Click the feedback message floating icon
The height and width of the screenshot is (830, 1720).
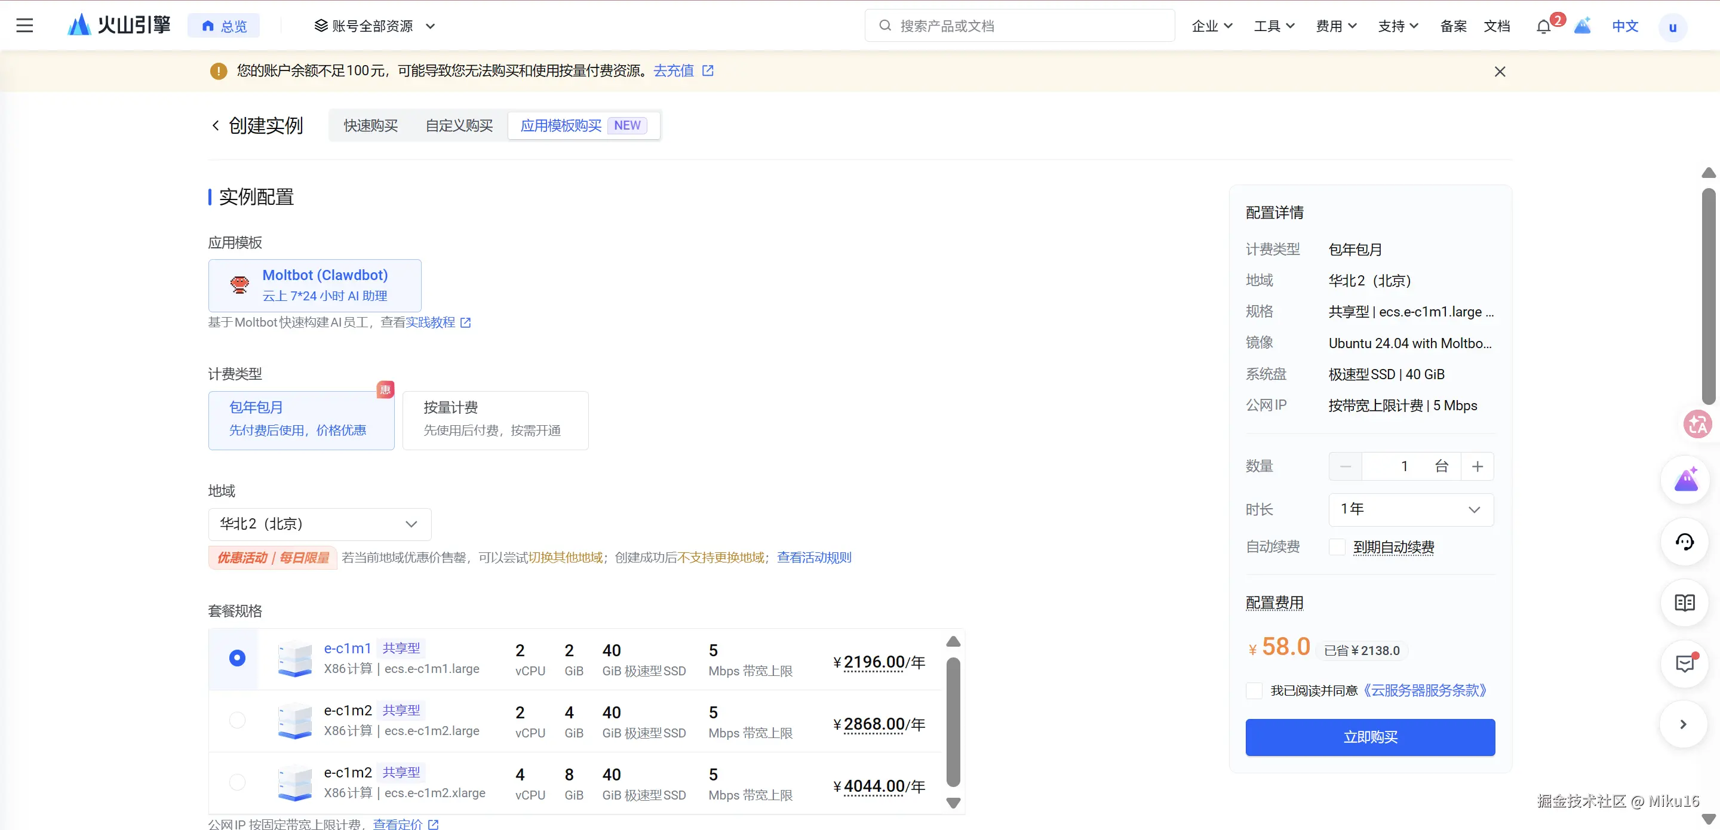(x=1684, y=664)
